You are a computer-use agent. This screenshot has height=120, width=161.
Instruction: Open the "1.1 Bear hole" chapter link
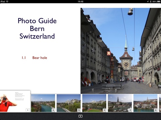[x=34, y=58]
